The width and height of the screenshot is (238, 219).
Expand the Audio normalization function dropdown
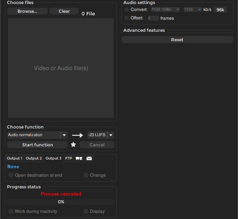click(64, 135)
